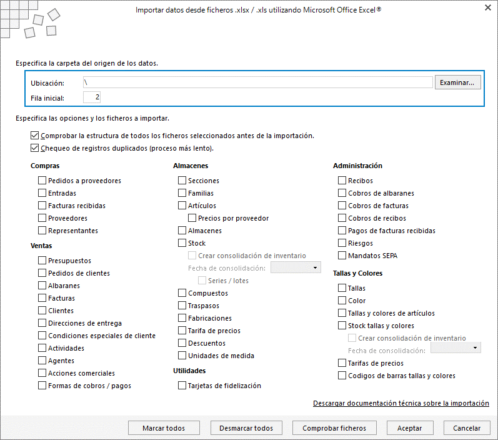Select Mandatos SEPA checkbox
The width and height of the screenshot is (498, 440).
pos(342,256)
